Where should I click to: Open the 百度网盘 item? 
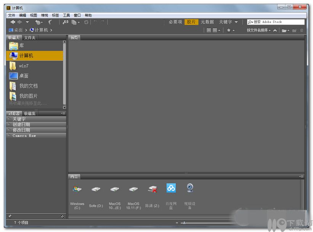click(x=171, y=196)
